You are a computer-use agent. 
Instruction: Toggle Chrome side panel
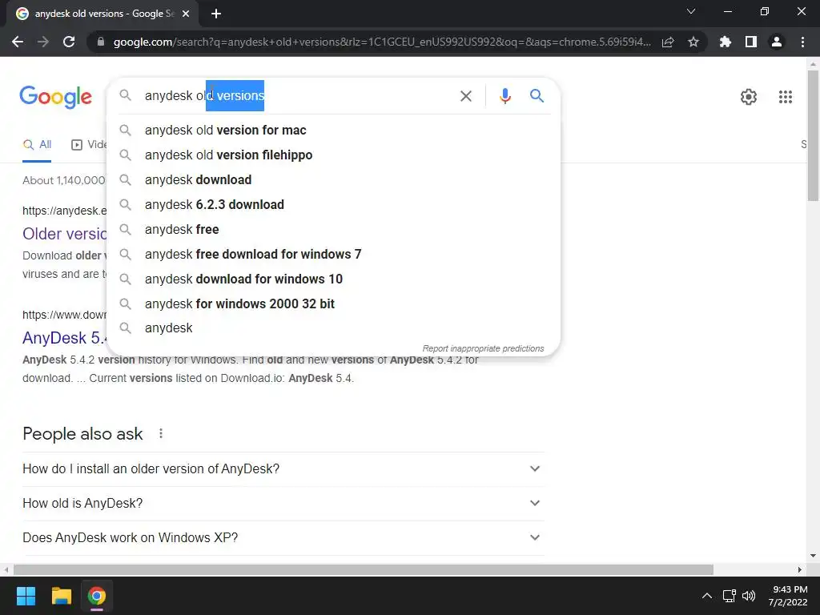pyautogui.click(x=750, y=42)
